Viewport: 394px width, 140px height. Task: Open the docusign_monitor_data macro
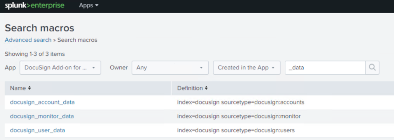[42, 116]
